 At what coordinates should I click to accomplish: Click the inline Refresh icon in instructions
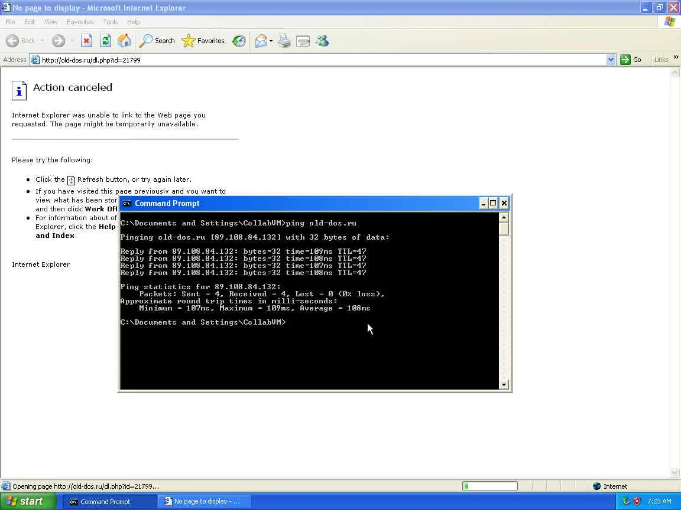(x=71, y=180)
